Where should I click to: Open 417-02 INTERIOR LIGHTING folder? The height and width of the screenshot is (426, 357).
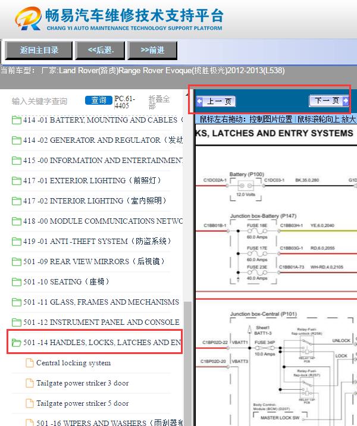(x=95, y=201)
